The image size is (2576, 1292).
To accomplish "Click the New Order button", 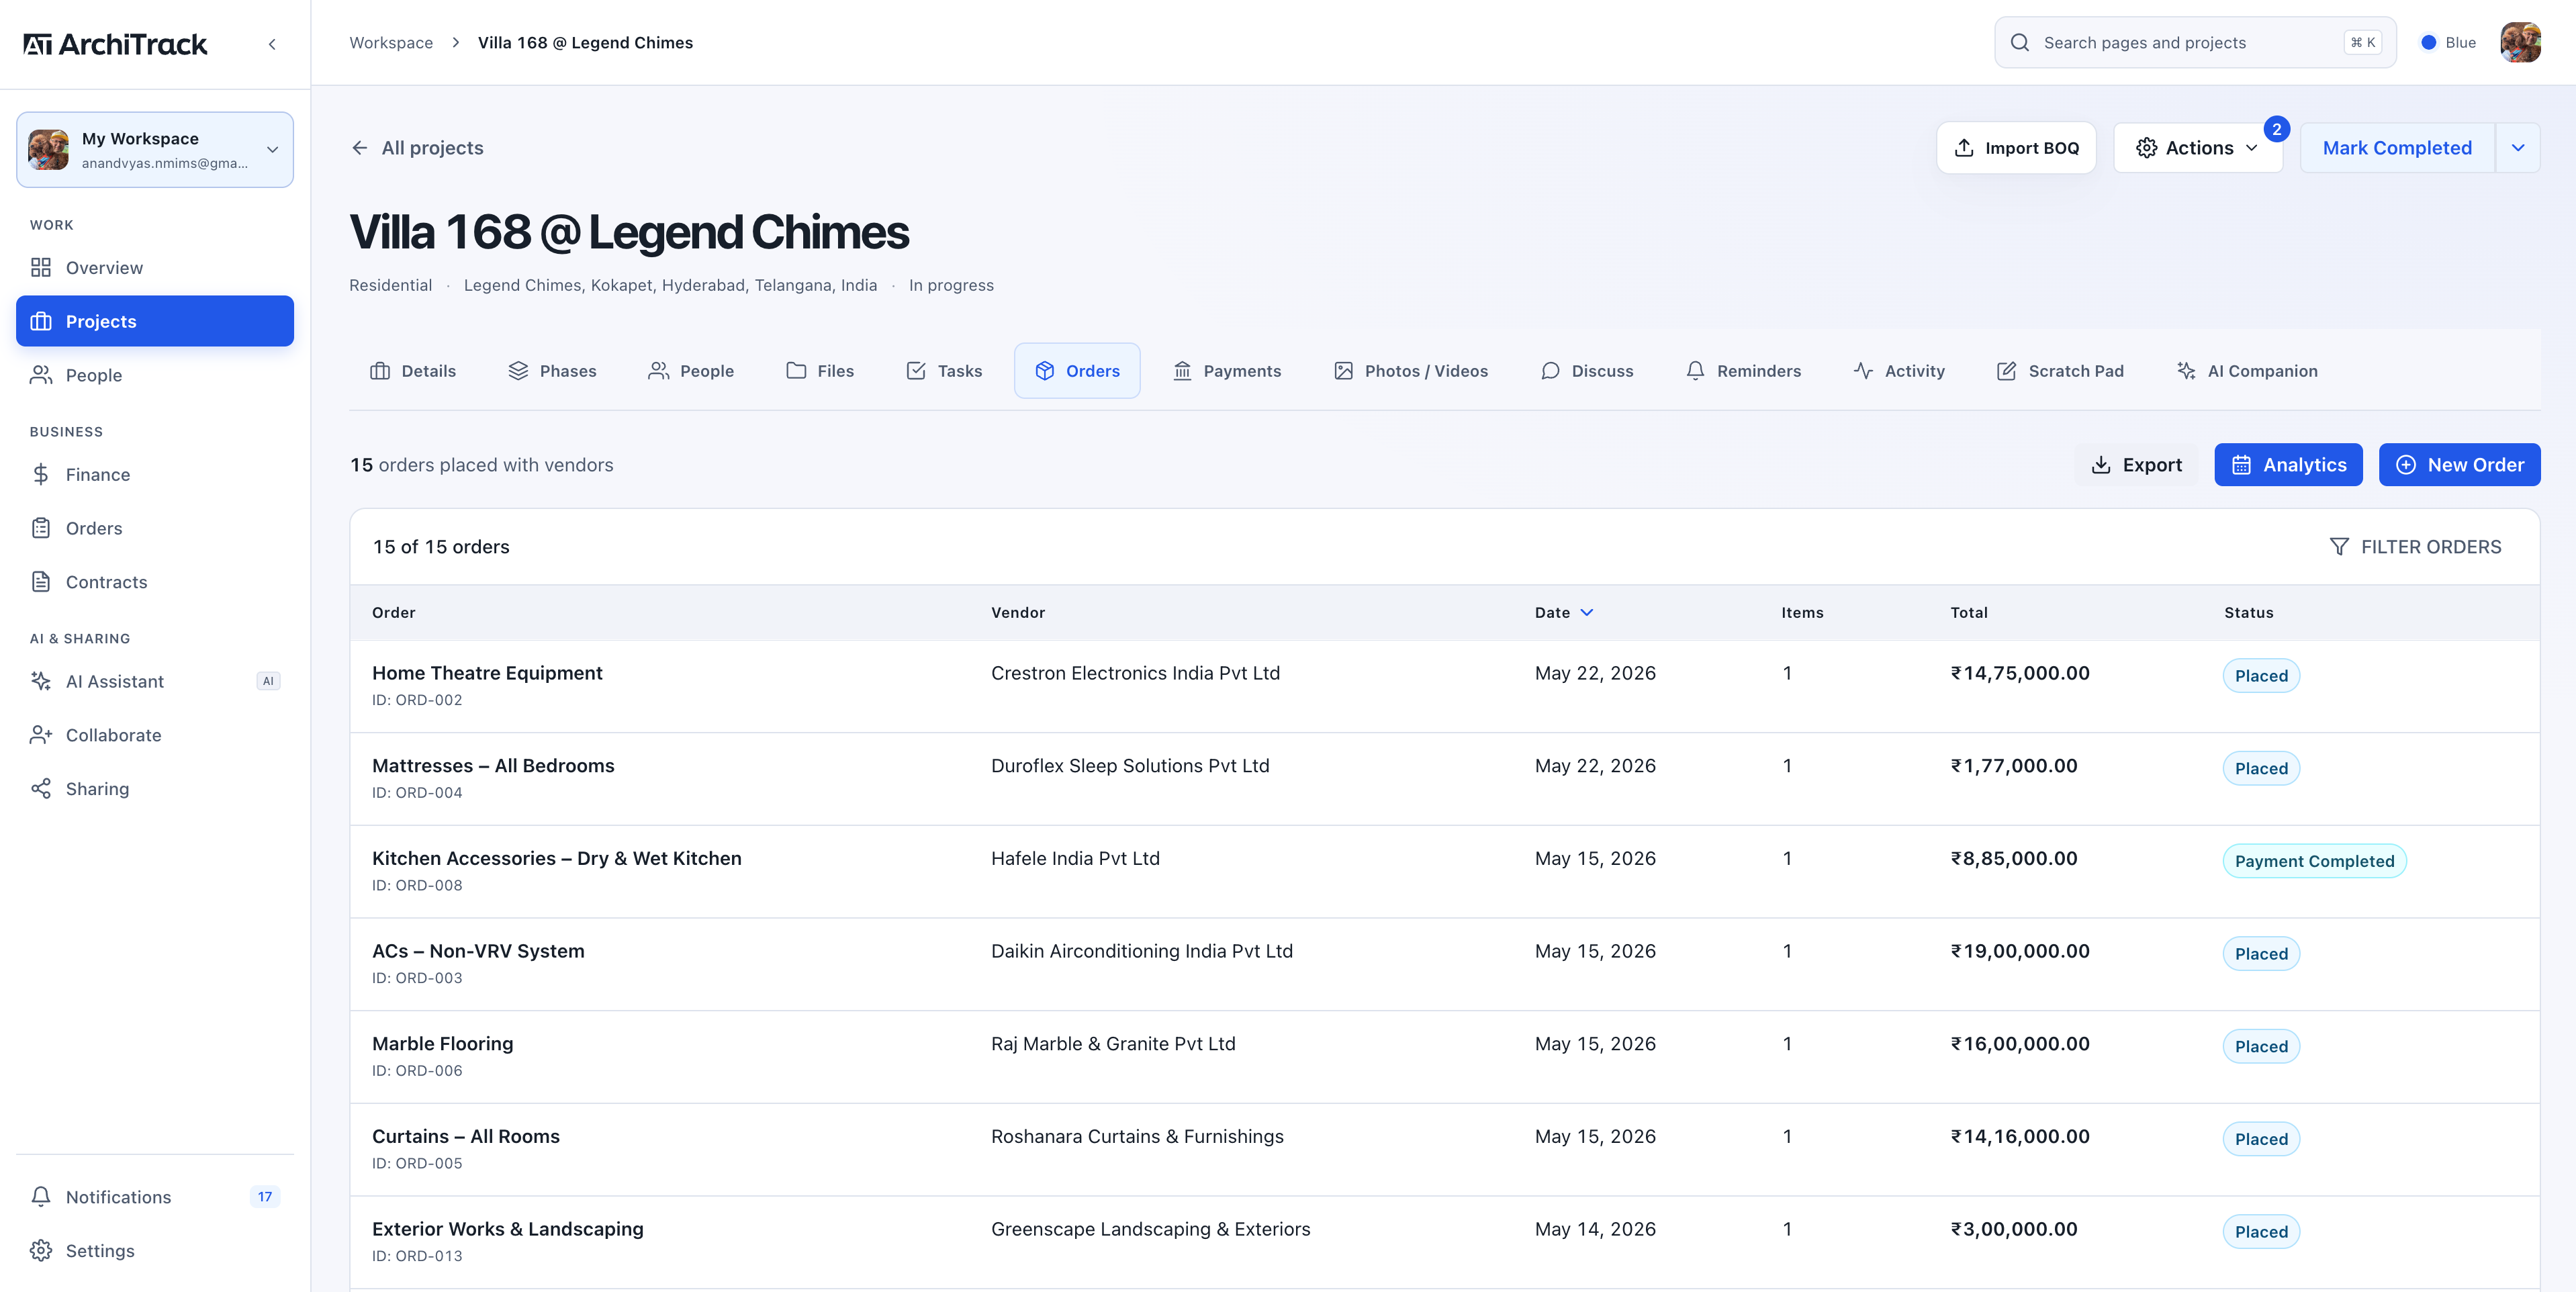I will pos(2459,465).
